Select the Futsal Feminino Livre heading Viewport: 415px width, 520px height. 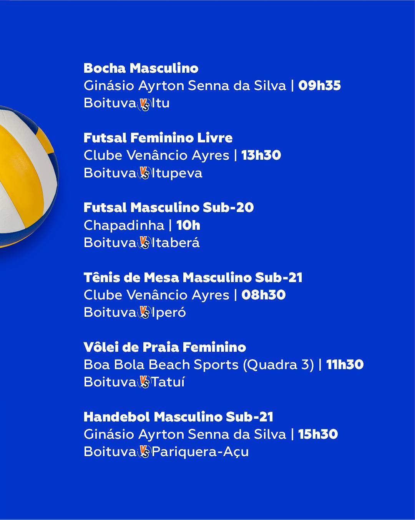[x=158, y=138]
